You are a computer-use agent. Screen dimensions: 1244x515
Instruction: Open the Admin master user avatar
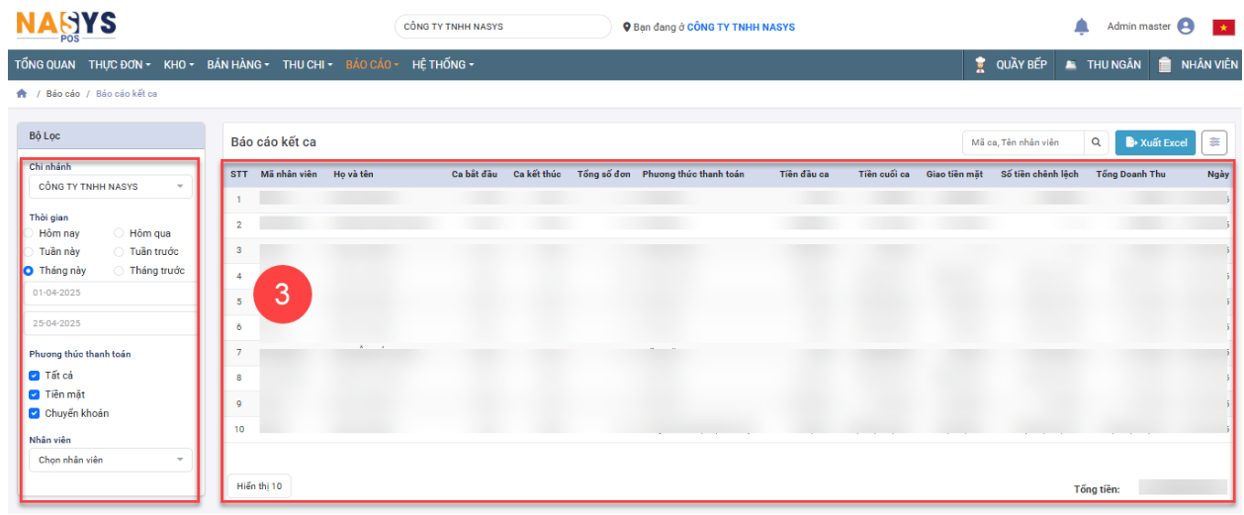point(1186,27)
